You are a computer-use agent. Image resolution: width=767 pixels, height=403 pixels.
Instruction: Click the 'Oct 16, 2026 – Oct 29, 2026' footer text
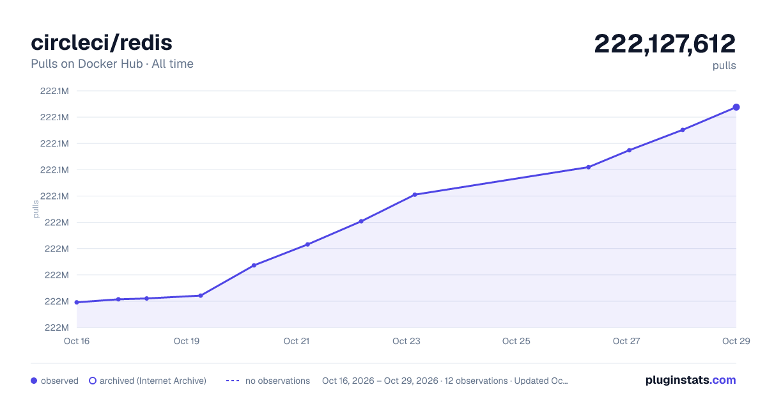[x=380, y=381]
